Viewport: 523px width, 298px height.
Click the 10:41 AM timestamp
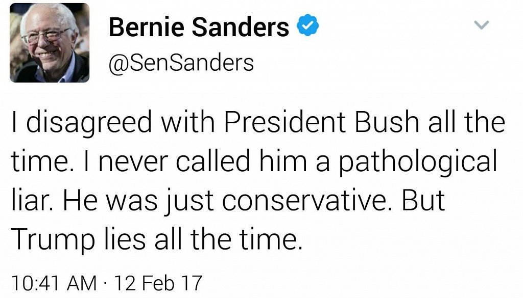tap(53, 283)
